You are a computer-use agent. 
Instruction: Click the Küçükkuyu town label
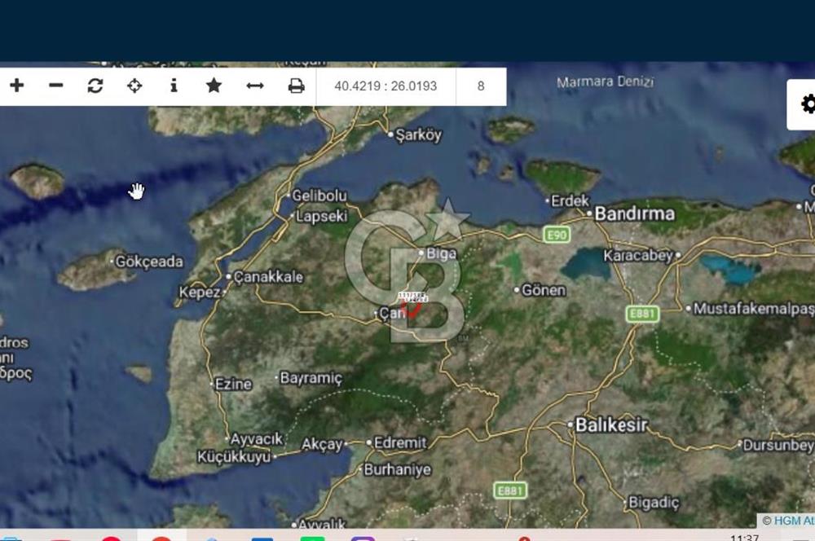(x=234, y=457)
